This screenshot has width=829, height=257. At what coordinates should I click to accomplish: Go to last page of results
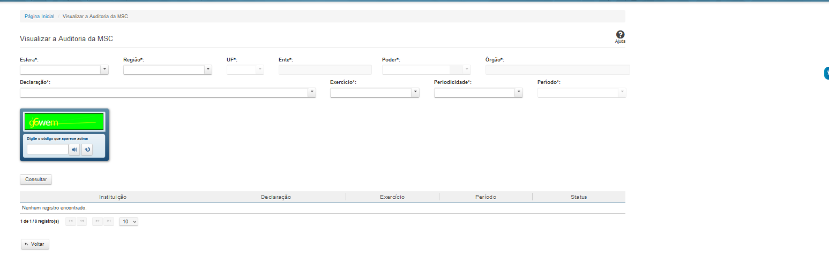click(108, 221)
